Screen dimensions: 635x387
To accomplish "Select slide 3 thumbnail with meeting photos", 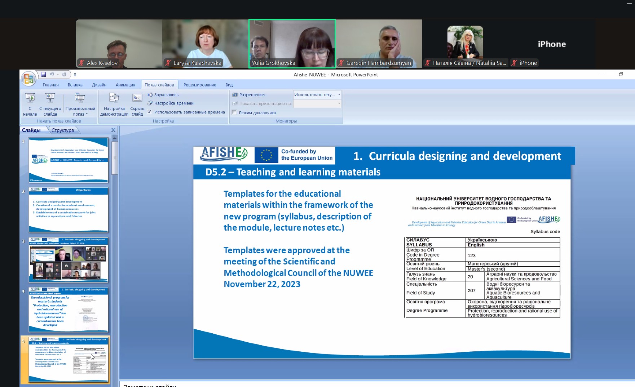I will [x=68, y=260].
